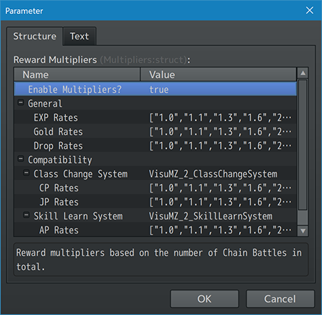Click the 'true' value of Enable Multipliers
The image size is (322, 315).
tap(159, 89)
